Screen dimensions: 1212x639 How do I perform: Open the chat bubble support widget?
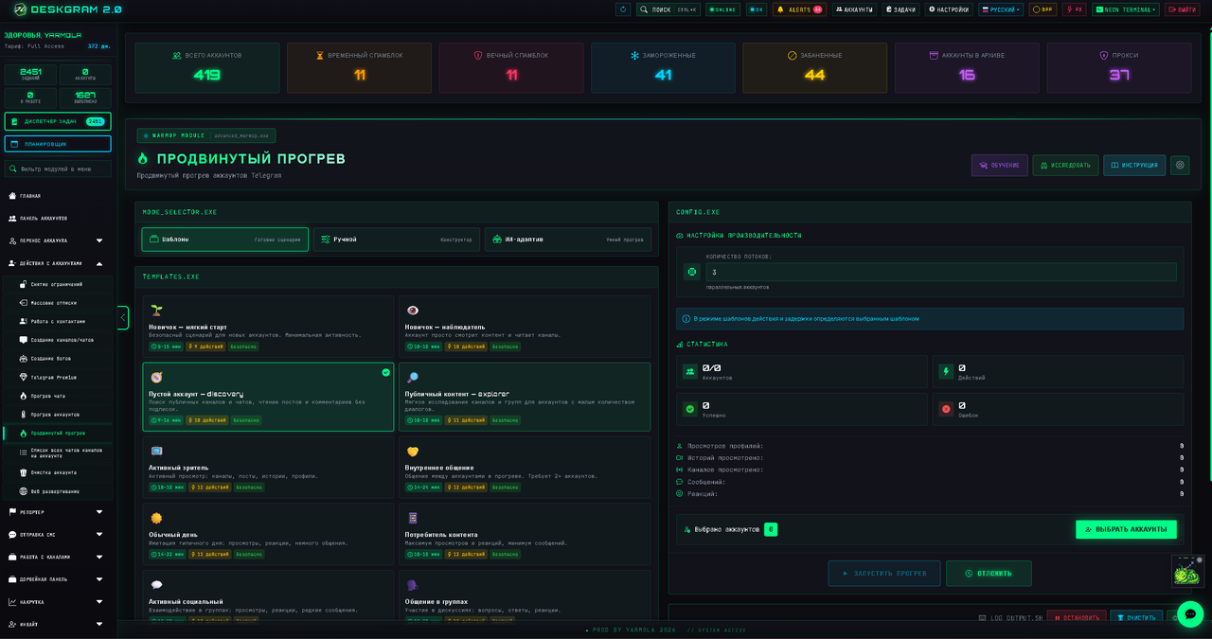pos(1189,614)
